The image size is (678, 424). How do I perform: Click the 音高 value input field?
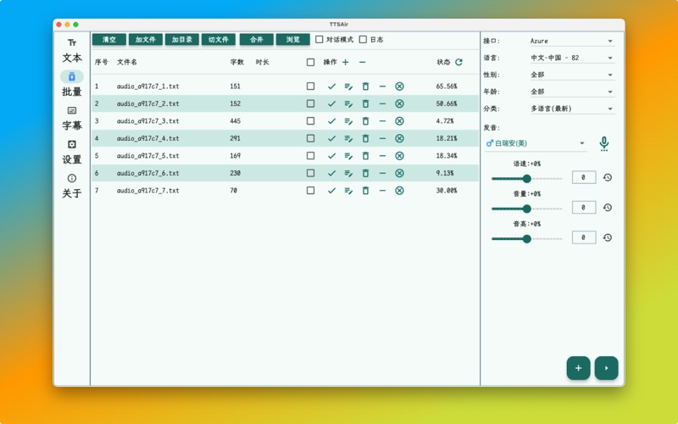(584, 237)
